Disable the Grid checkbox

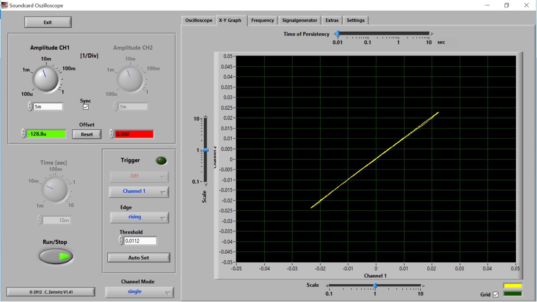coord(496,294)
